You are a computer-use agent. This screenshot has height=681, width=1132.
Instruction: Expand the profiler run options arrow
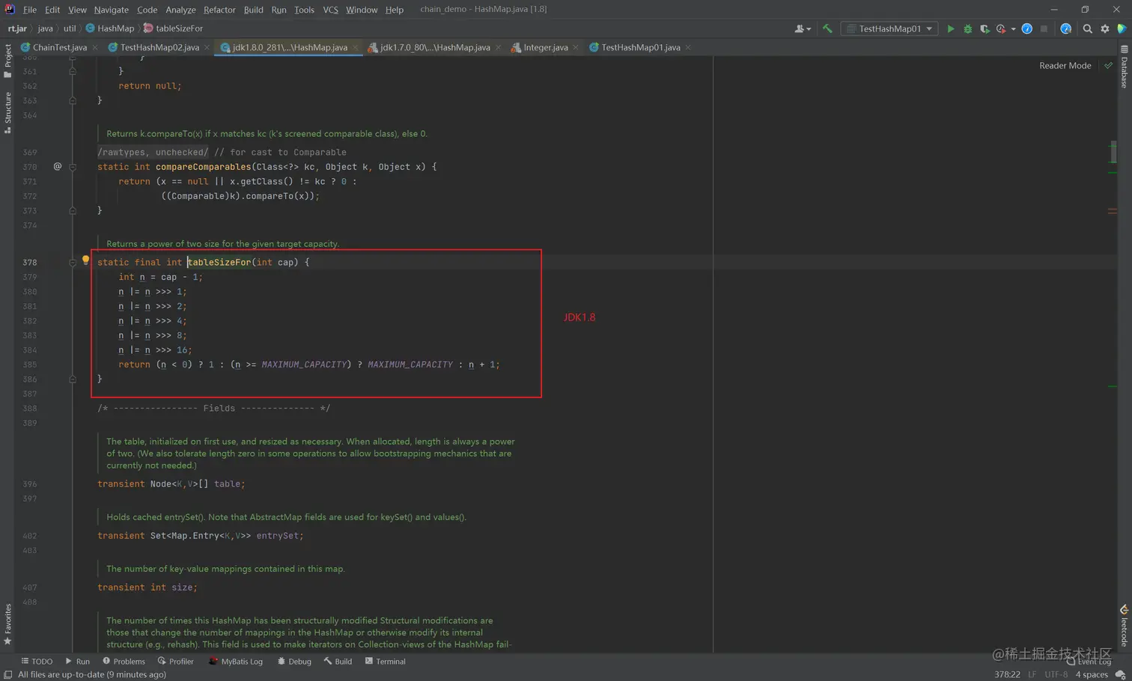[x=1013, y=29]
